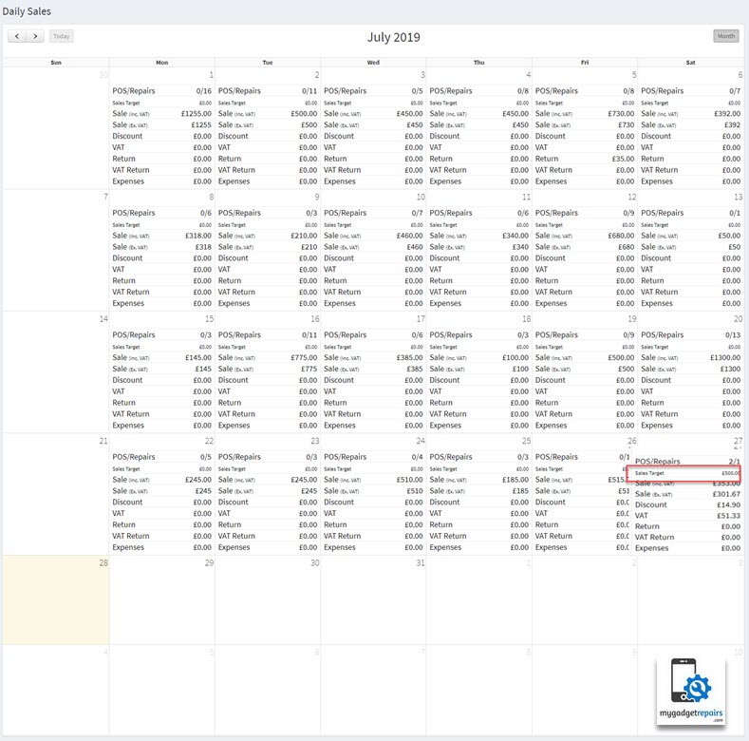
Task: Select sale amount £510.00 on July 24
Action: tap(410, 480)
